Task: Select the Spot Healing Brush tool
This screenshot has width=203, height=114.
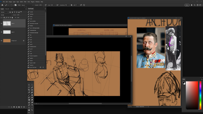Action: click(32, 92)
